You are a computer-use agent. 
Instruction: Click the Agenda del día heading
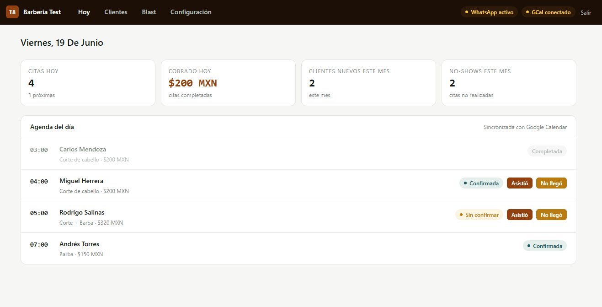click(52, 127)
